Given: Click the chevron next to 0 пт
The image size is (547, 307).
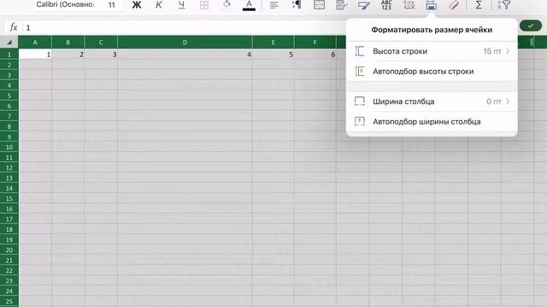Looking at the screenshot, I should tap(508, 101).
